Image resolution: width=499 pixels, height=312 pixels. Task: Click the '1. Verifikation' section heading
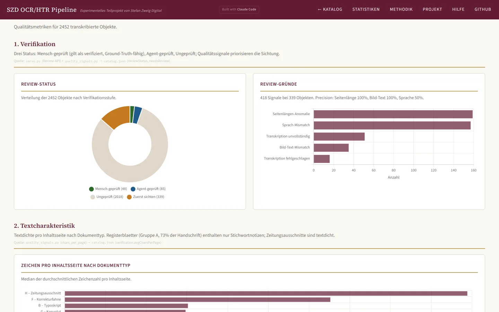(35, 44)
